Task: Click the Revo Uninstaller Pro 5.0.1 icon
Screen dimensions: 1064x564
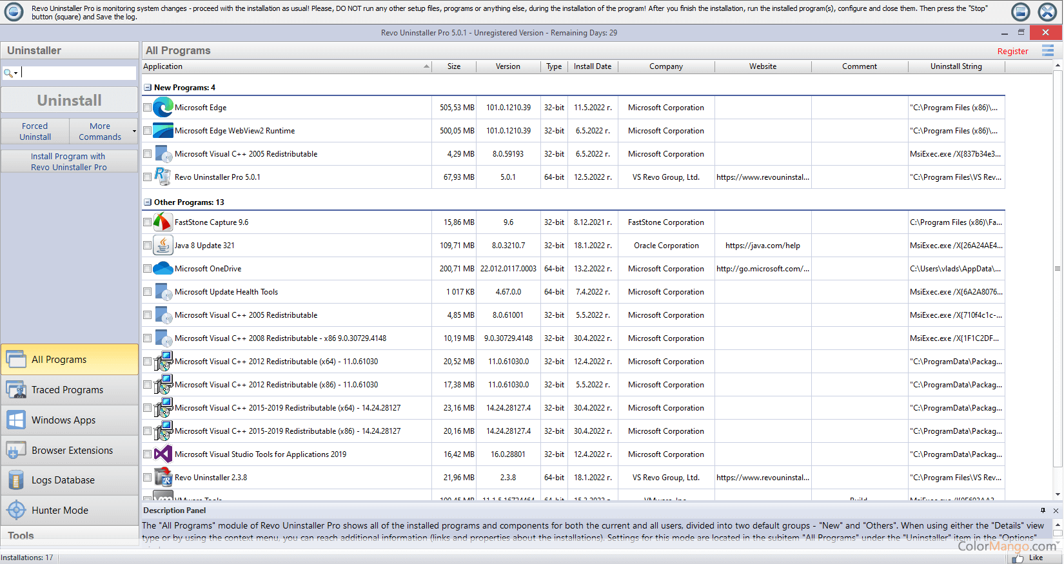Action: click(163, 177)
